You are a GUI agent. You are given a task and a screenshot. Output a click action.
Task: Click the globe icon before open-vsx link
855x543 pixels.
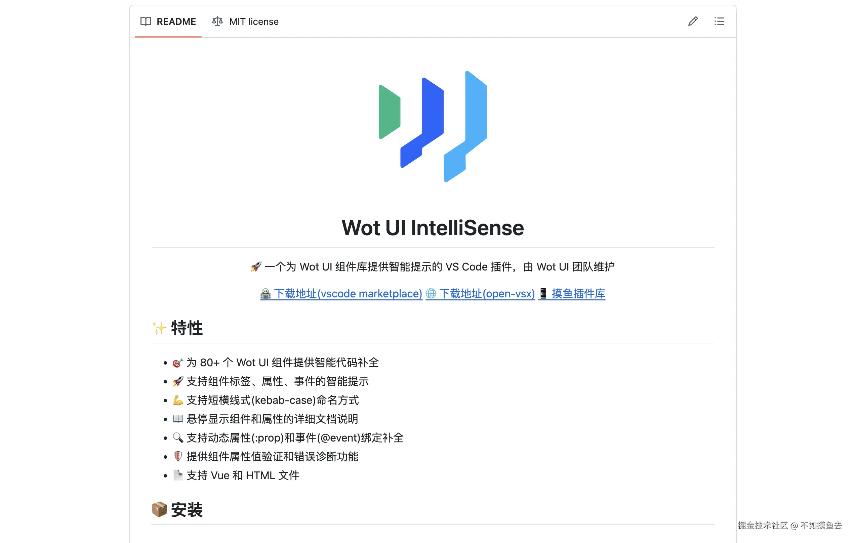(x=431, y=293)
